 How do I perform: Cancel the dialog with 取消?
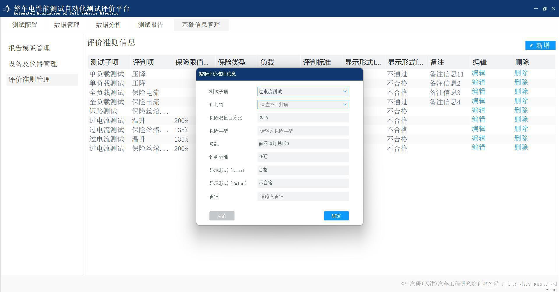coord(222,216)
